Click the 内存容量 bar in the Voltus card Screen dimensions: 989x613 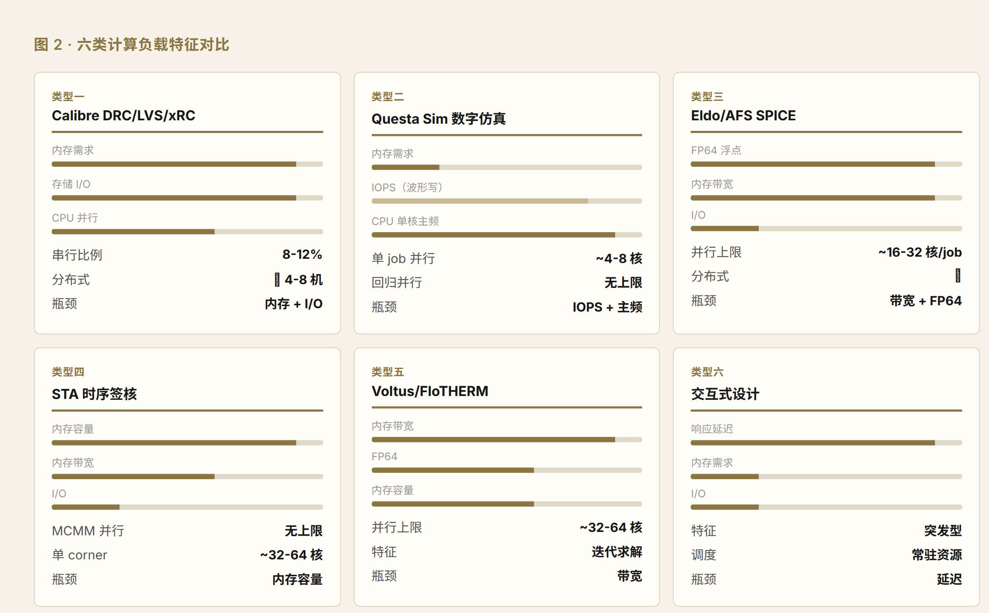pos(507,504)
